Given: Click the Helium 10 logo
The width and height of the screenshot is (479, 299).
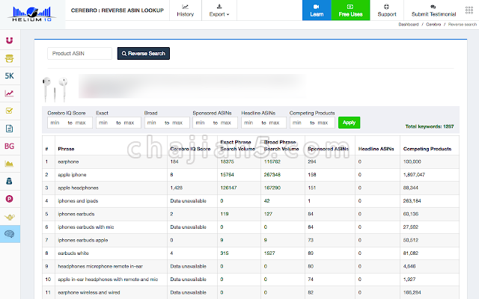Looking at the screenshot, I should point(31,14).
